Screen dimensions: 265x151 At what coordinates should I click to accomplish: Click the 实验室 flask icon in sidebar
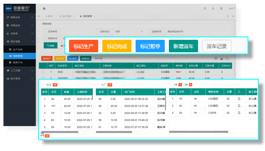[7, 33]
